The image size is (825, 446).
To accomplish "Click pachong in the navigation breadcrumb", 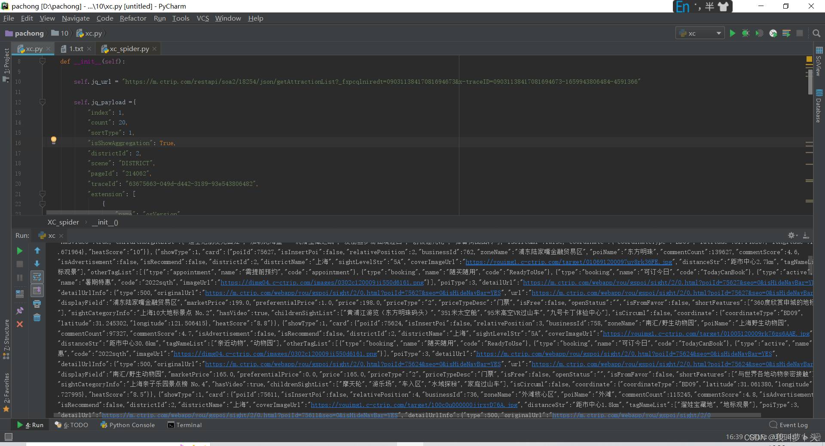I will click(x=24, y=33).
